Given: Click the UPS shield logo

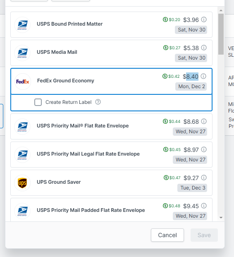Looking at the screenshot, I should click(x=22, y=183).
